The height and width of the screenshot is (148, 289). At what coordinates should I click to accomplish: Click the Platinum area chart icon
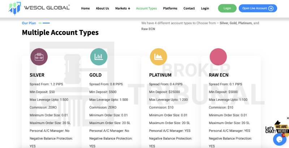coord(159,57)
